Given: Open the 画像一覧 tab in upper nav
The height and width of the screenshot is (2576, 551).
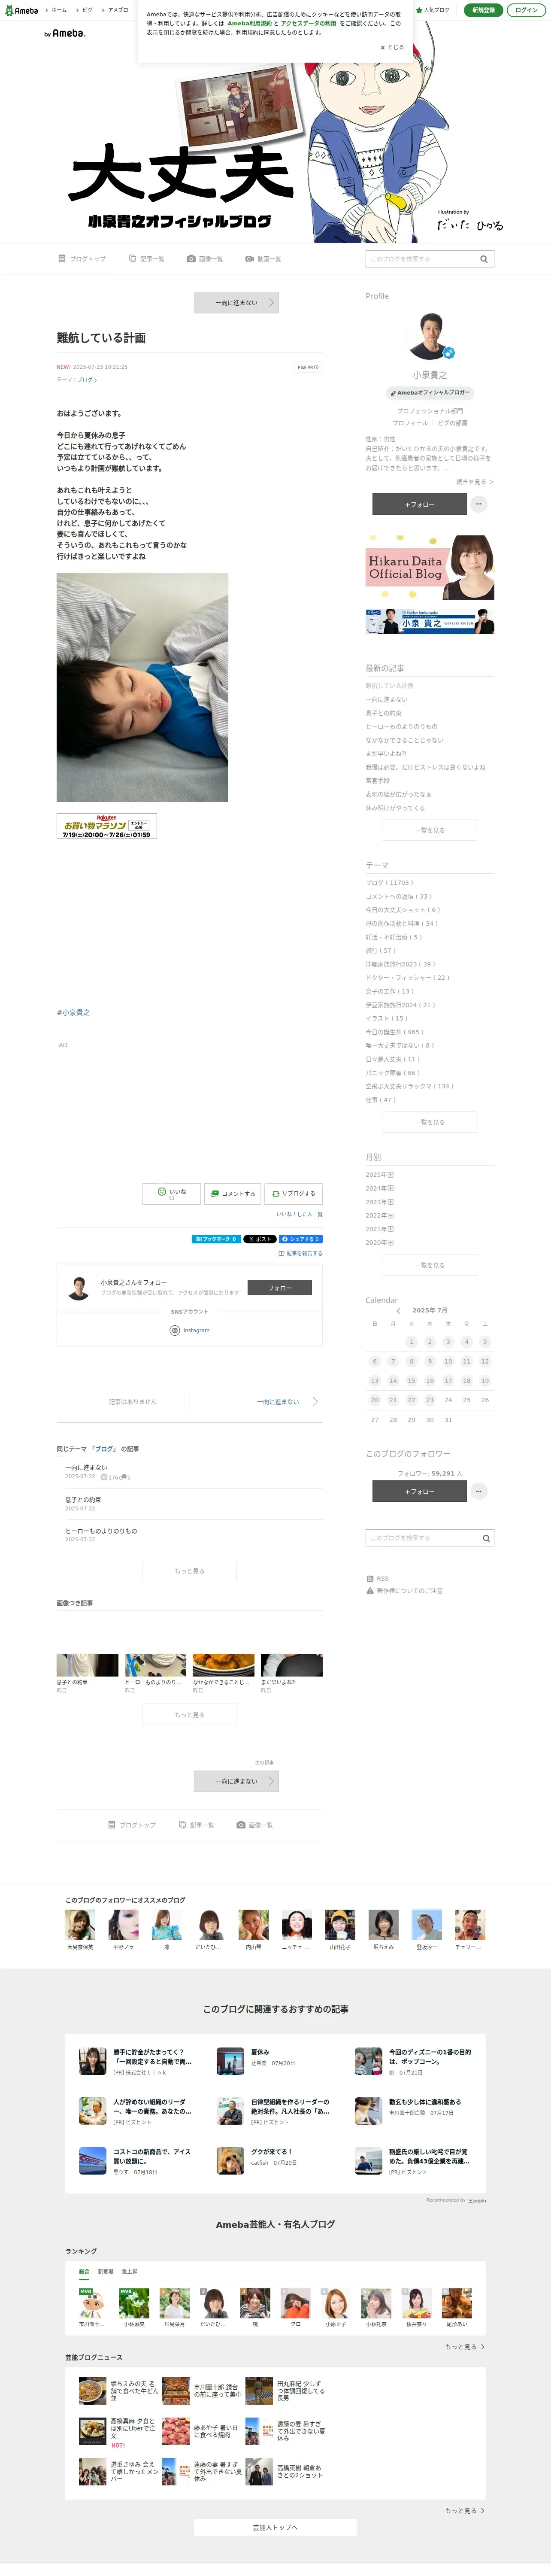Looking at the screenshot, I should pos(205,259).
